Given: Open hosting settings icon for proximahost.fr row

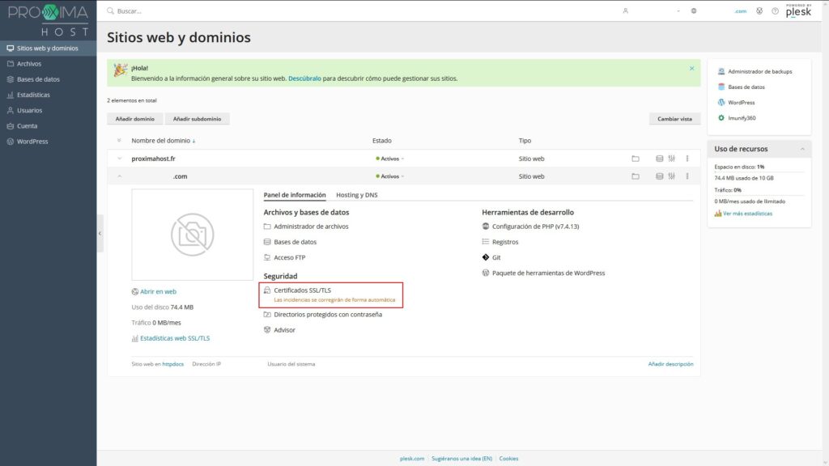Looking at the screenshot, I should click(x=671, y=159).
